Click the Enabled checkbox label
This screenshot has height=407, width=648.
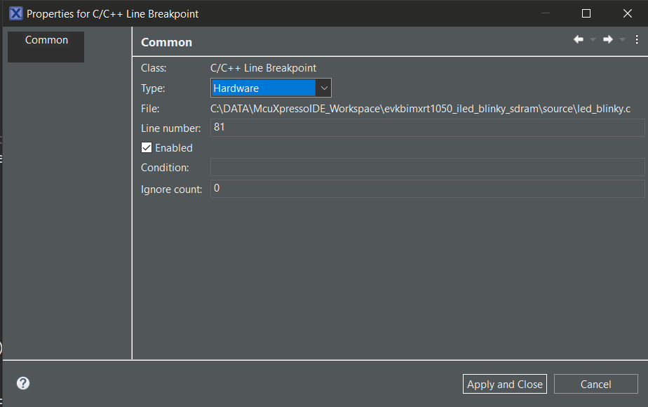click(174, 148)
